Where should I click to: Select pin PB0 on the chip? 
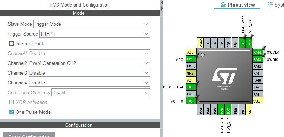click(235, 109)
